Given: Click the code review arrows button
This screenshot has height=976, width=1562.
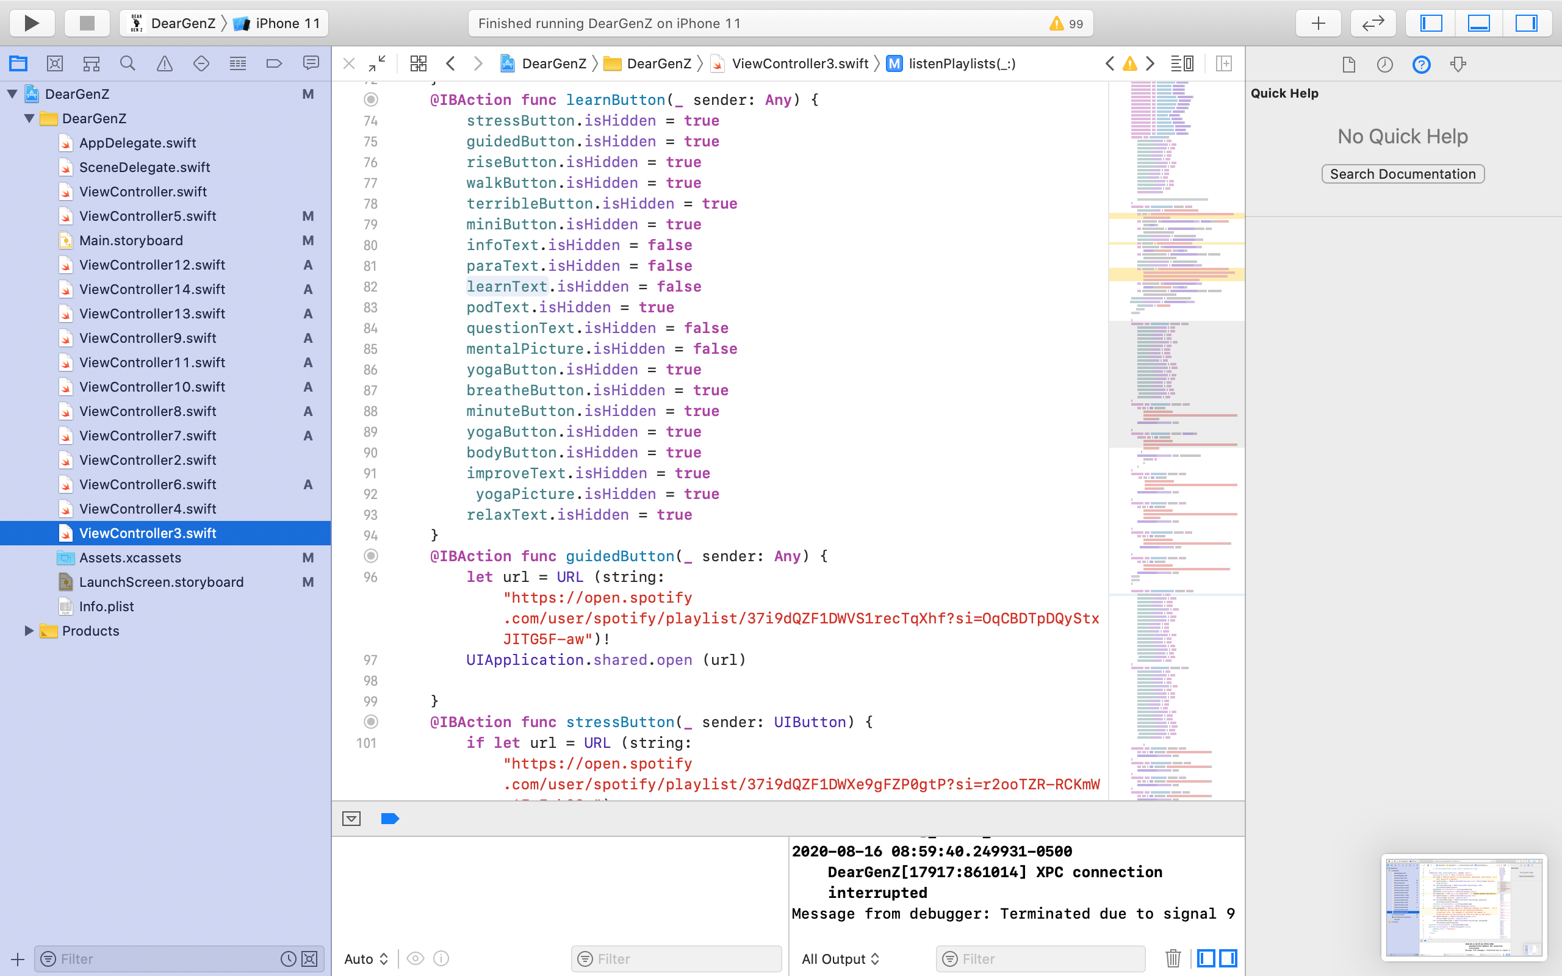Looking at the screenshot, I should [x=1373, y=23].
